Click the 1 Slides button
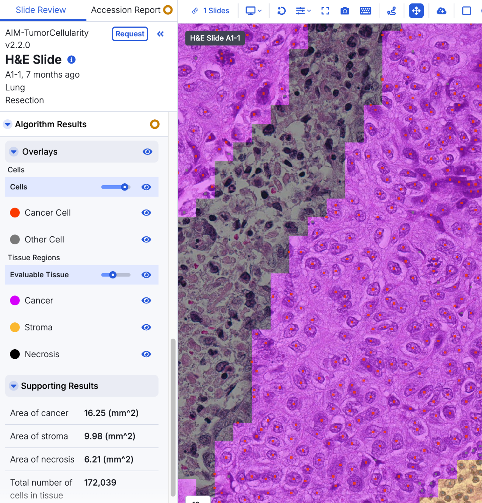Image resolution: width=482 pixels, height=503 pixels. (x=211, y=11)
